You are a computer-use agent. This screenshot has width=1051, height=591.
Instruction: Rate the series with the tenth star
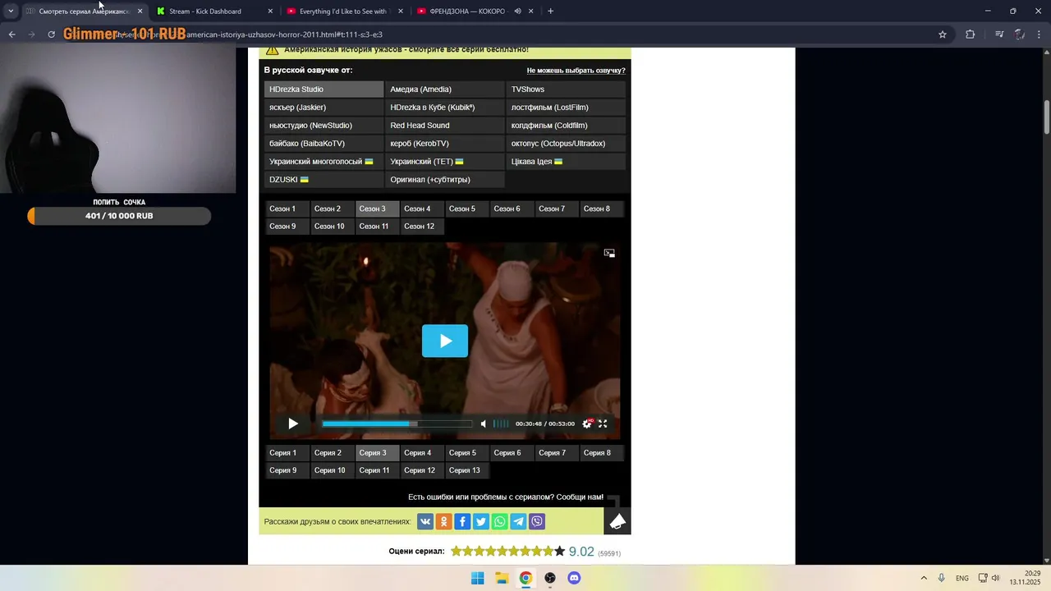(x=559, y=552)
